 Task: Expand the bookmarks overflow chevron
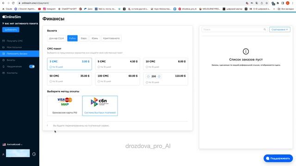274,9
